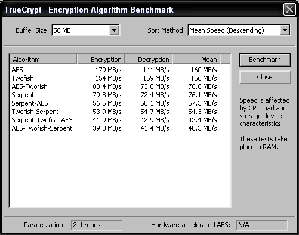The height and width of the screenshot is (235, 299).
Task: Open the Buffer Size dropdown arrow
Action: (x=114, y=30)
